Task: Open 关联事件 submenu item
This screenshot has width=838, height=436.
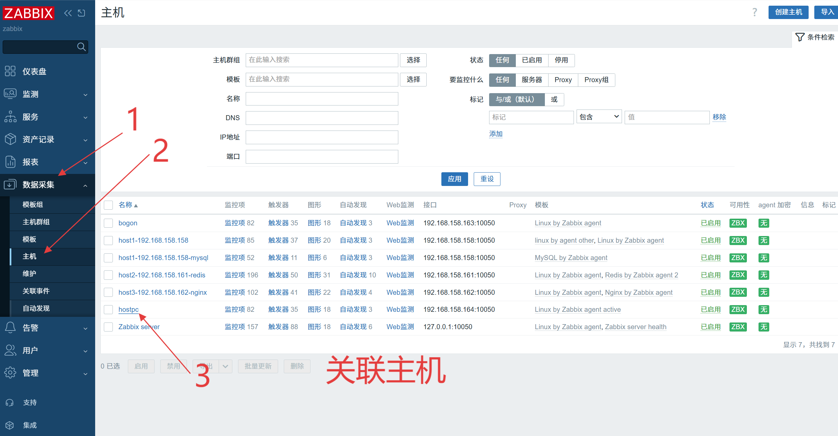Action: [52, 291]
